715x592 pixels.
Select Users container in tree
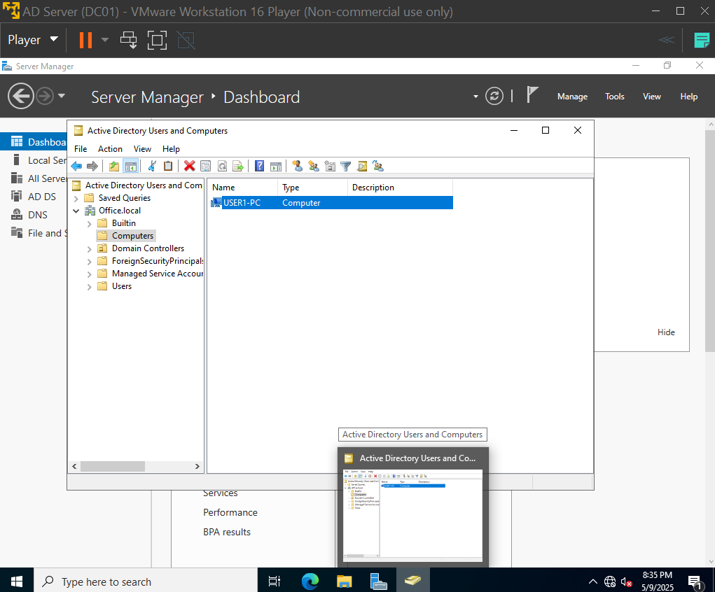click(122, 286)
